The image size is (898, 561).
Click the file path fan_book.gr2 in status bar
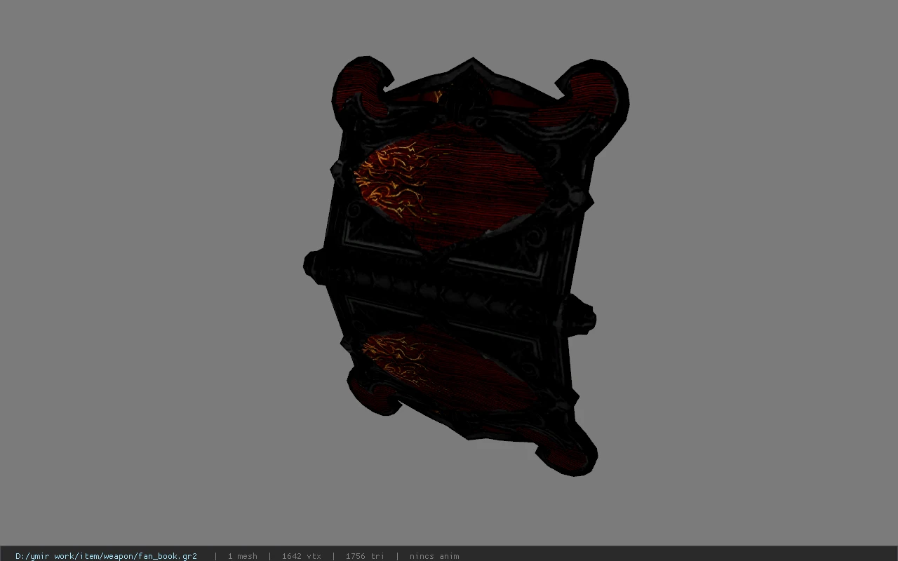pyautogui.click(x=106, y=556)
